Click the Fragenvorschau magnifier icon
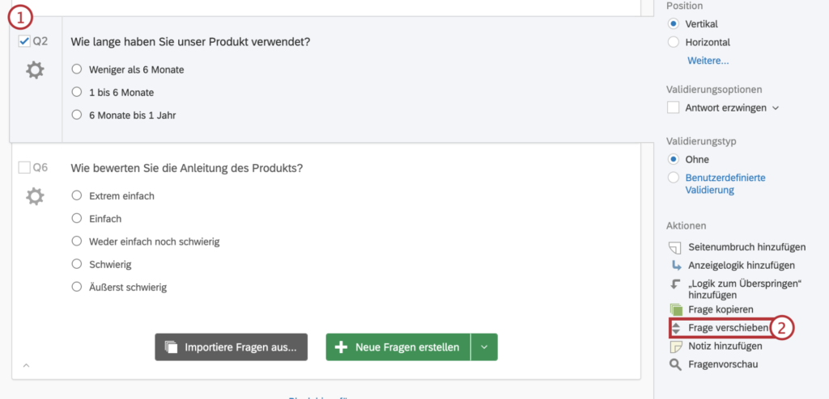 pyautogui.click(x=676, y=365)
